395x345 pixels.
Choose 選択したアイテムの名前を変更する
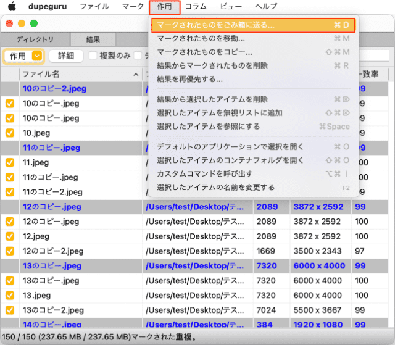coord(253,188)
